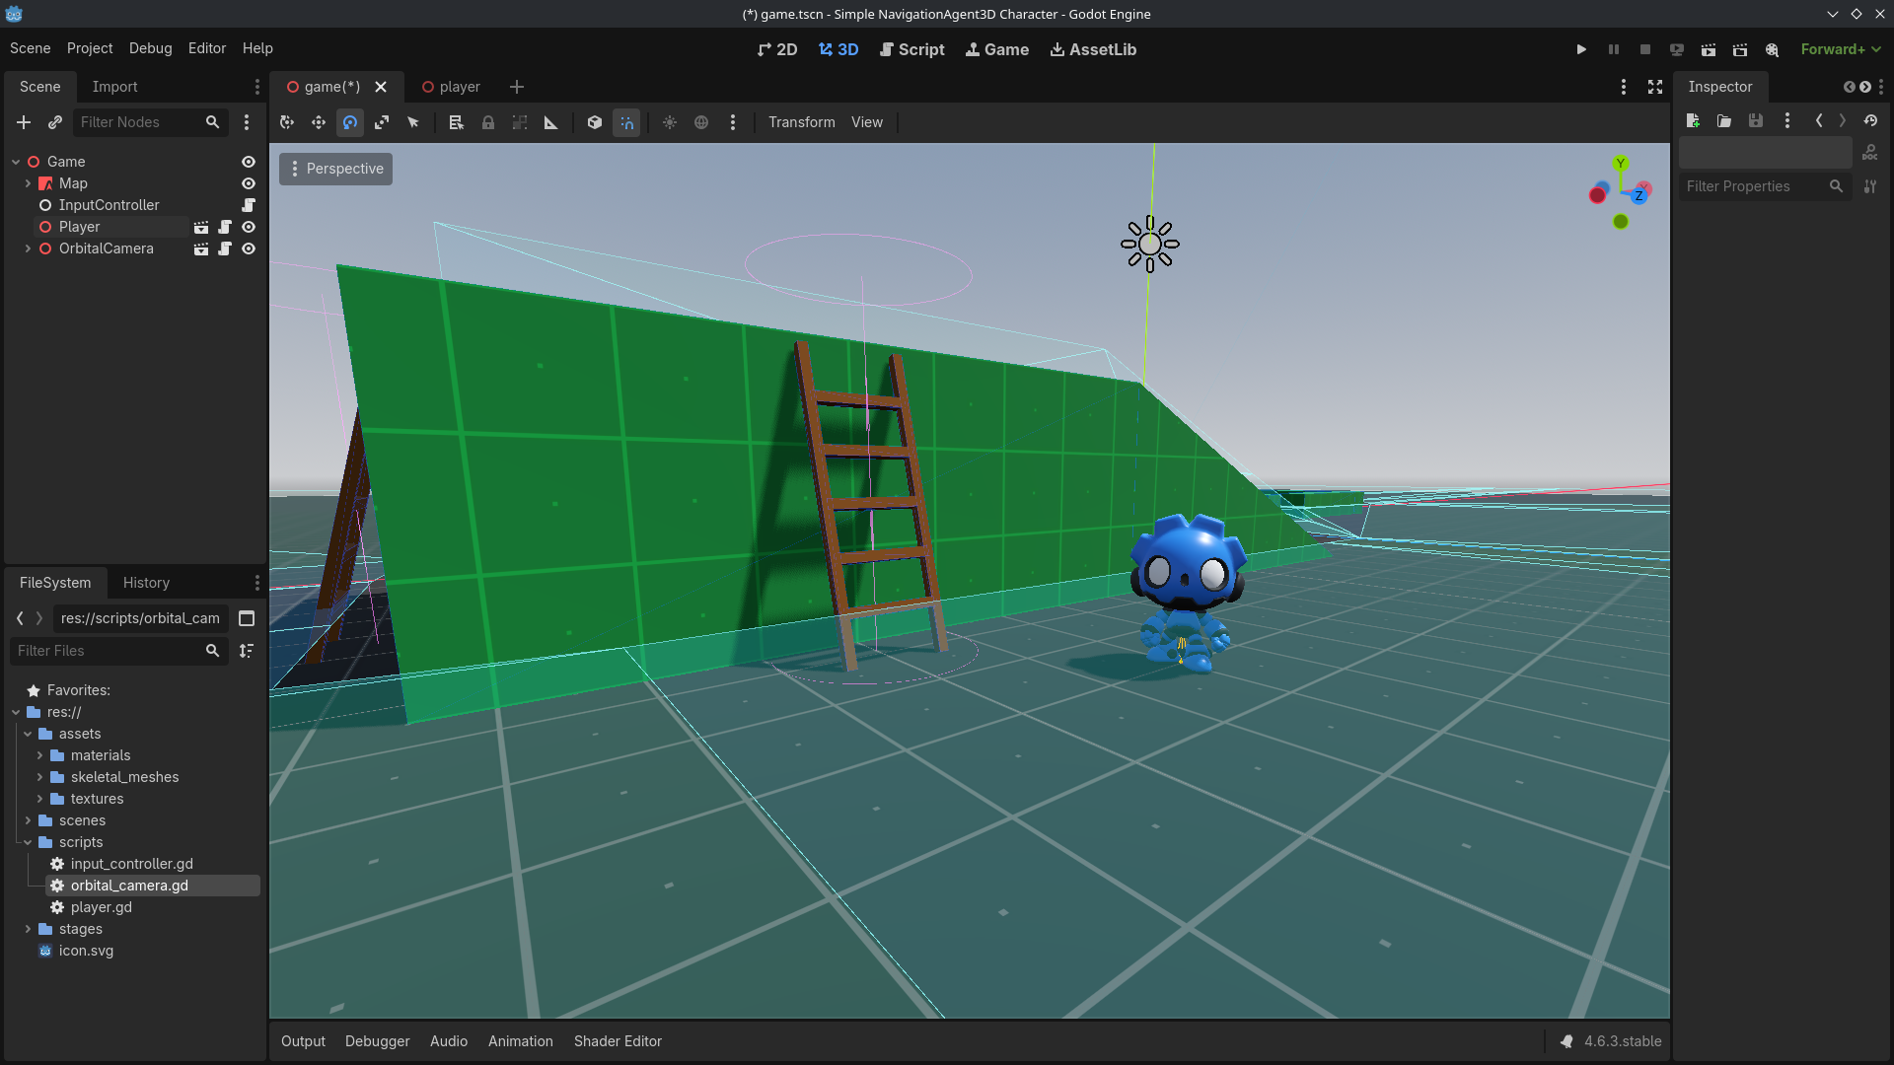The width and height of the screenshot is (1894, 1065).
Task: Switch to the Script workspace
Action: pos(911,49)
